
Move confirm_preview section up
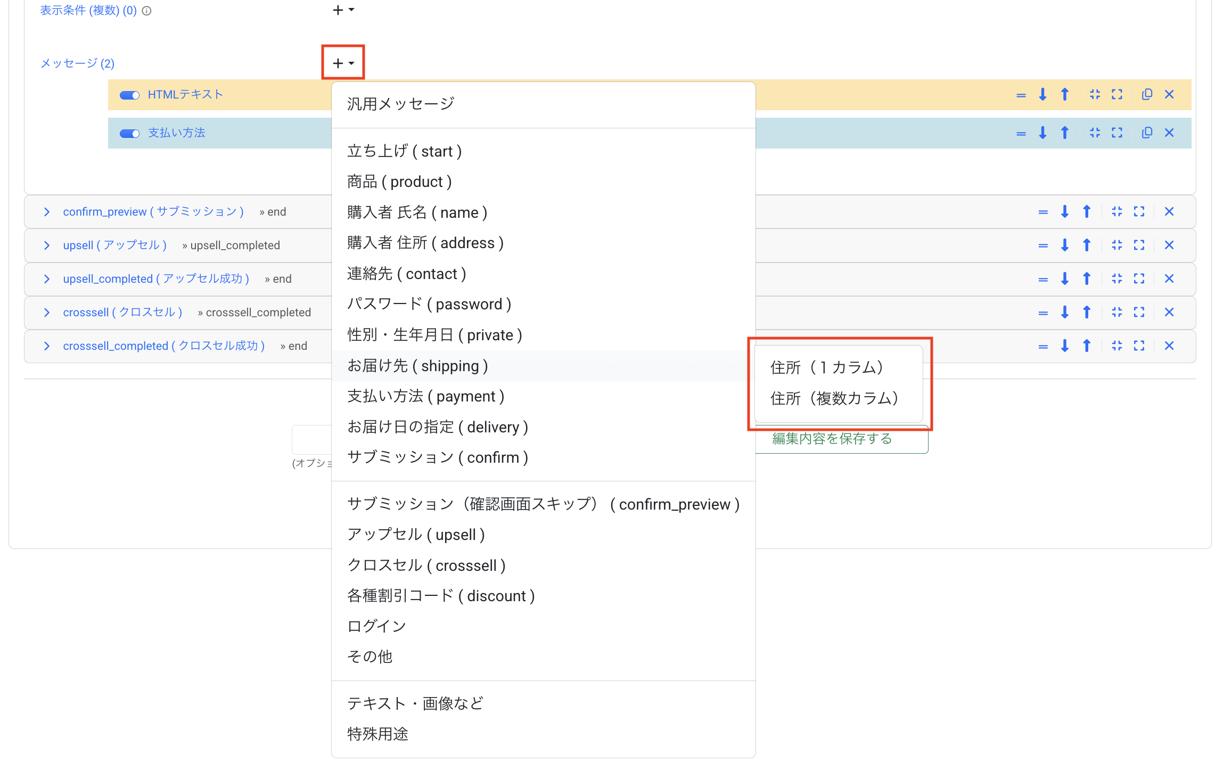coord(1086,211)
